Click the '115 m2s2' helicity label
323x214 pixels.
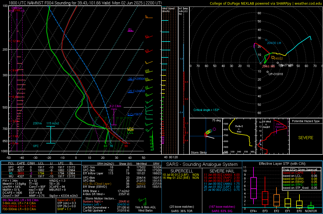[53, 123]
